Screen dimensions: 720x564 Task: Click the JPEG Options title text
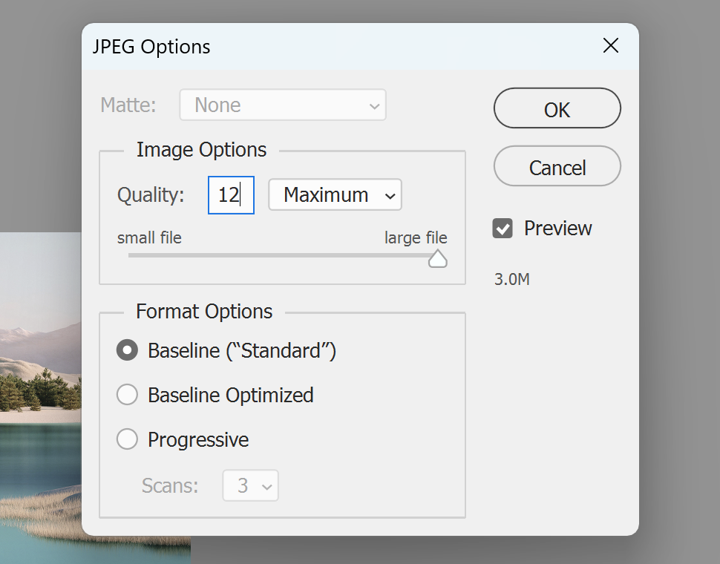pyautogui.click(x=151, y=47)
